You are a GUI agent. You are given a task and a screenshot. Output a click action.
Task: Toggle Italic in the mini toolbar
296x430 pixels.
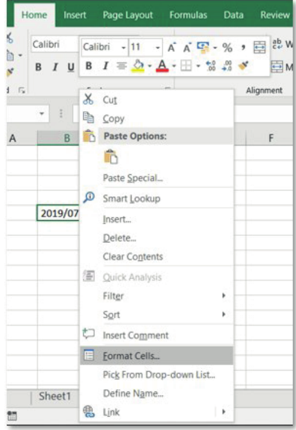point(105,66)
